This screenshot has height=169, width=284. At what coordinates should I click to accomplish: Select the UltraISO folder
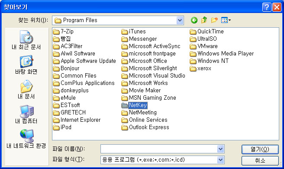click(203, 39)
